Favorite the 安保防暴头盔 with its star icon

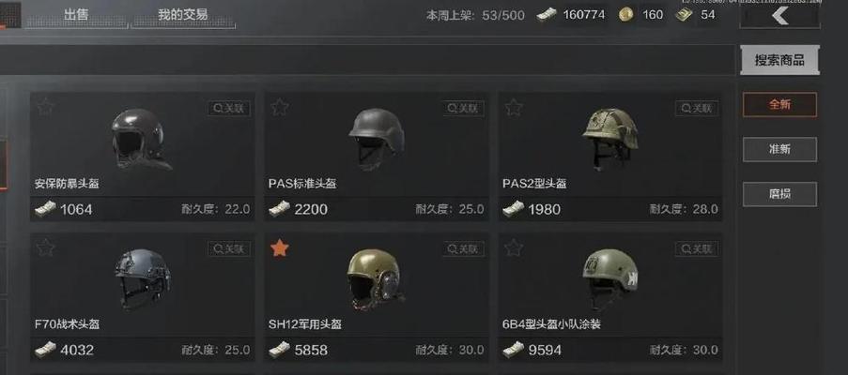(x=45, y=107)
